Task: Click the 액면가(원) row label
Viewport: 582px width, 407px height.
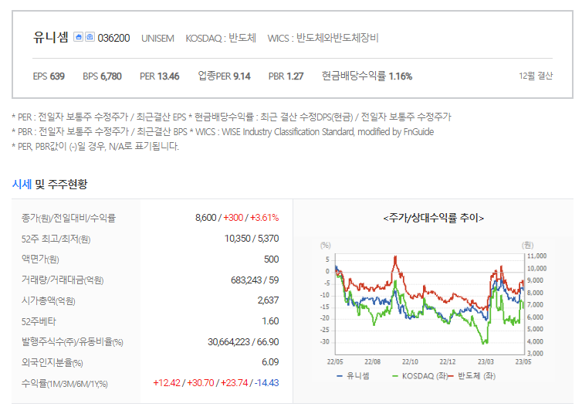Action: [x=40, y=259]
